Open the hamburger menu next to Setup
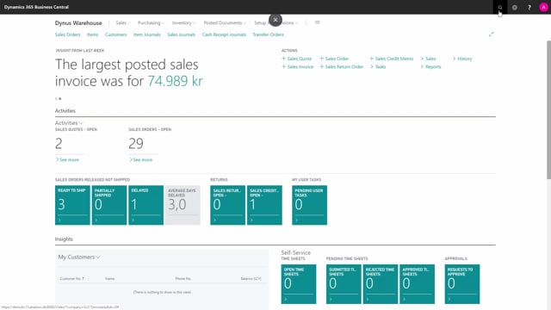 [318, 22]
